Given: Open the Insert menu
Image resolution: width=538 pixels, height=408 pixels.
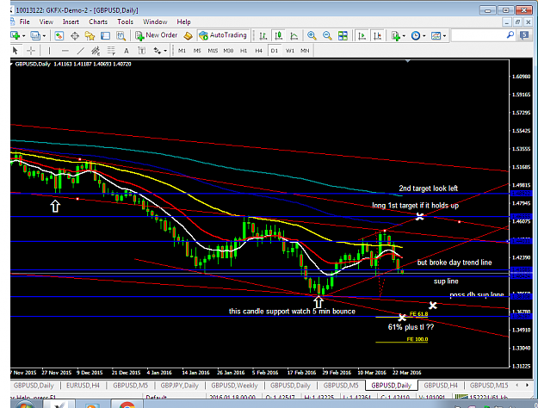Looking at the screenshot, I should [71, 22].
